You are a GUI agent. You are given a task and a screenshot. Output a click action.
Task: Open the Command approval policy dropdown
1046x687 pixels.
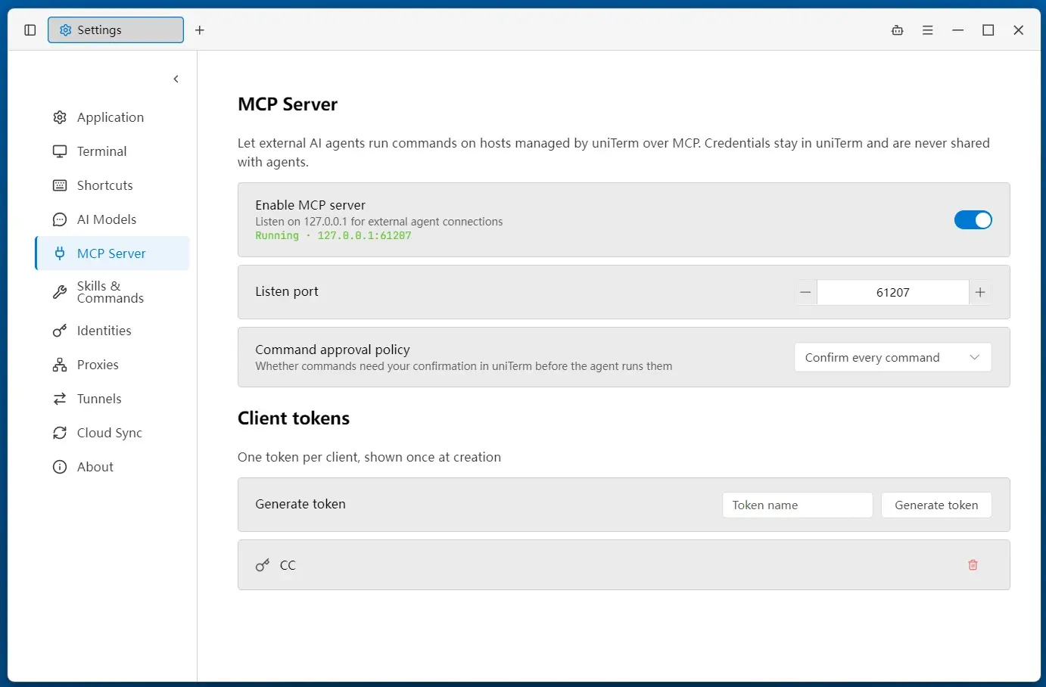pos(892,357)
